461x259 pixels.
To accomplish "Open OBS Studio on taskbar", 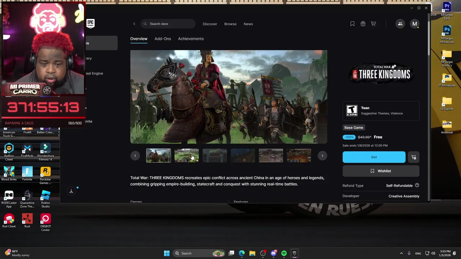I will coord(263,253).
